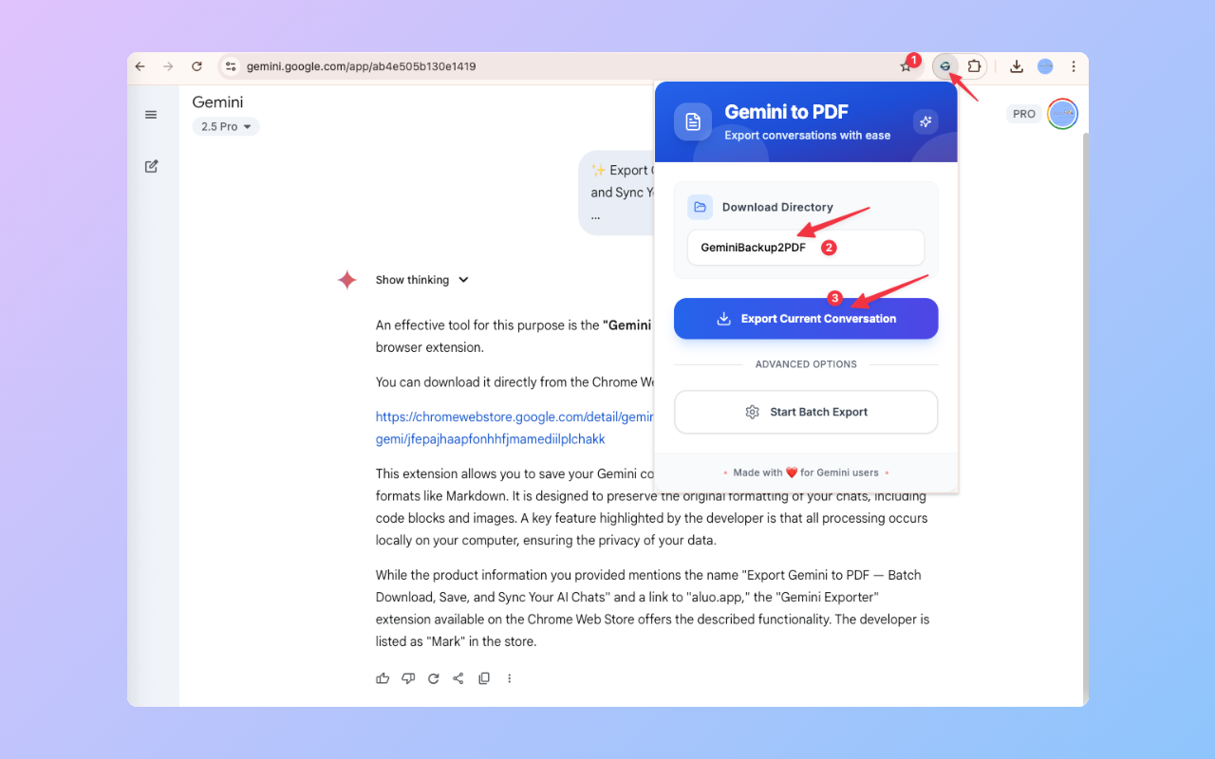Image resolution: width=1215 pixels, height=759 pixels.
Task: Open the browser Extensions puzzle icon
Action: tap(974, 66)
